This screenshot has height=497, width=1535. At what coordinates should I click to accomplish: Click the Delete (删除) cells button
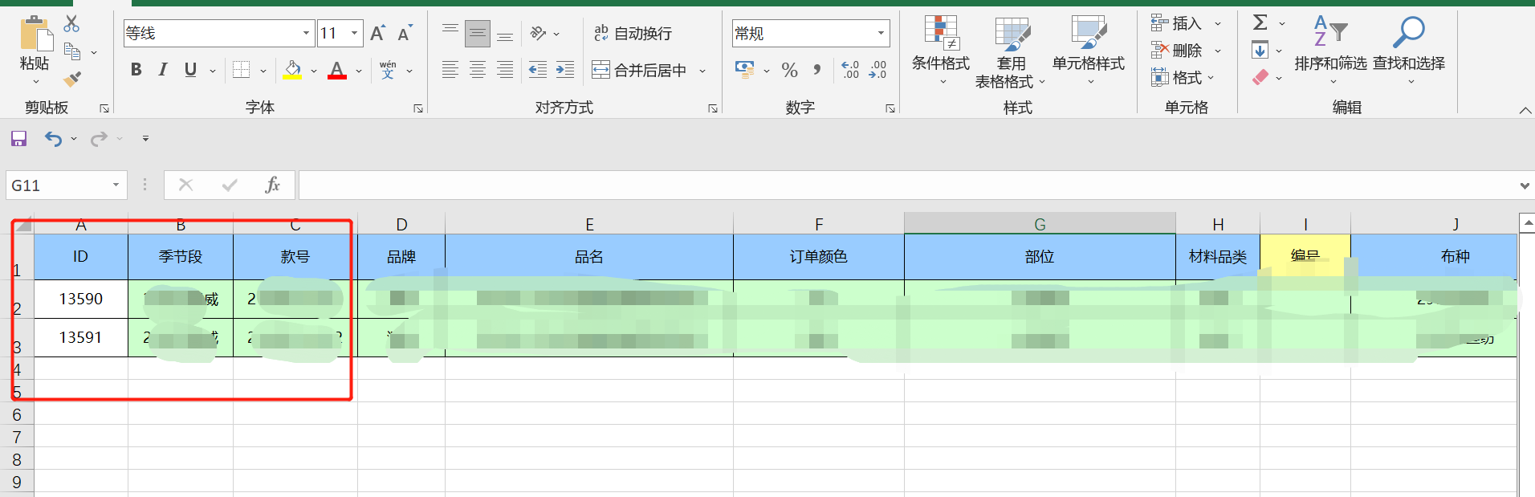pyautogui.click(x=1177, y=51)
